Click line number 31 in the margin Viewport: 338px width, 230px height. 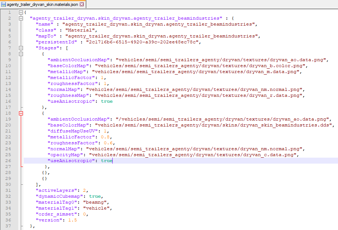(x=8, y=191)
